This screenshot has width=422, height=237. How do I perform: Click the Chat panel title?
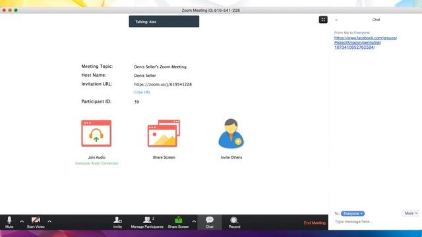[376, 20]
